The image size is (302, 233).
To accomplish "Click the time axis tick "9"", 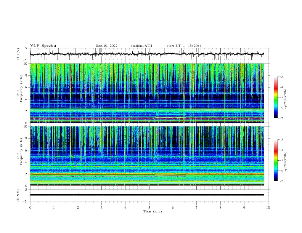I will coord(244,207).
